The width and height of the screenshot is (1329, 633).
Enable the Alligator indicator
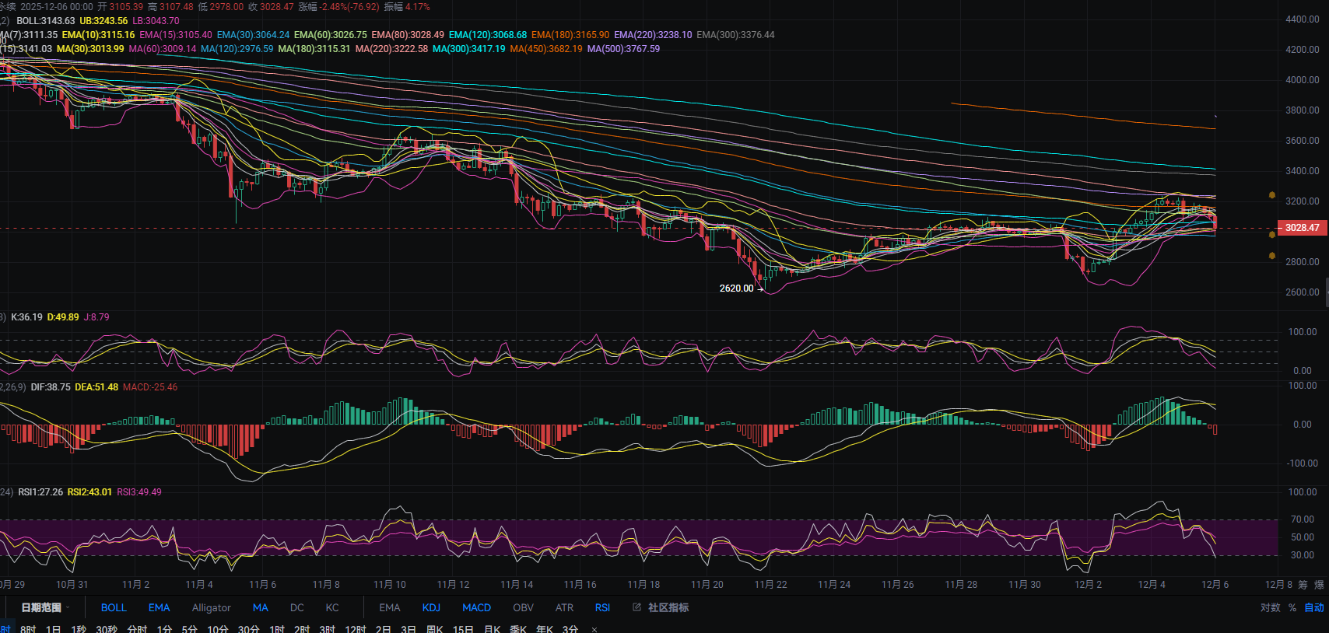tap(211, 607)
